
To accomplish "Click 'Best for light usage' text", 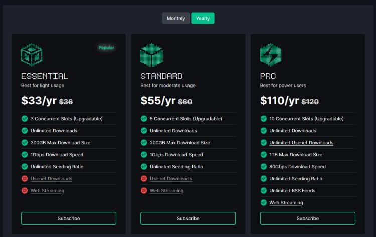I will 43,85.
